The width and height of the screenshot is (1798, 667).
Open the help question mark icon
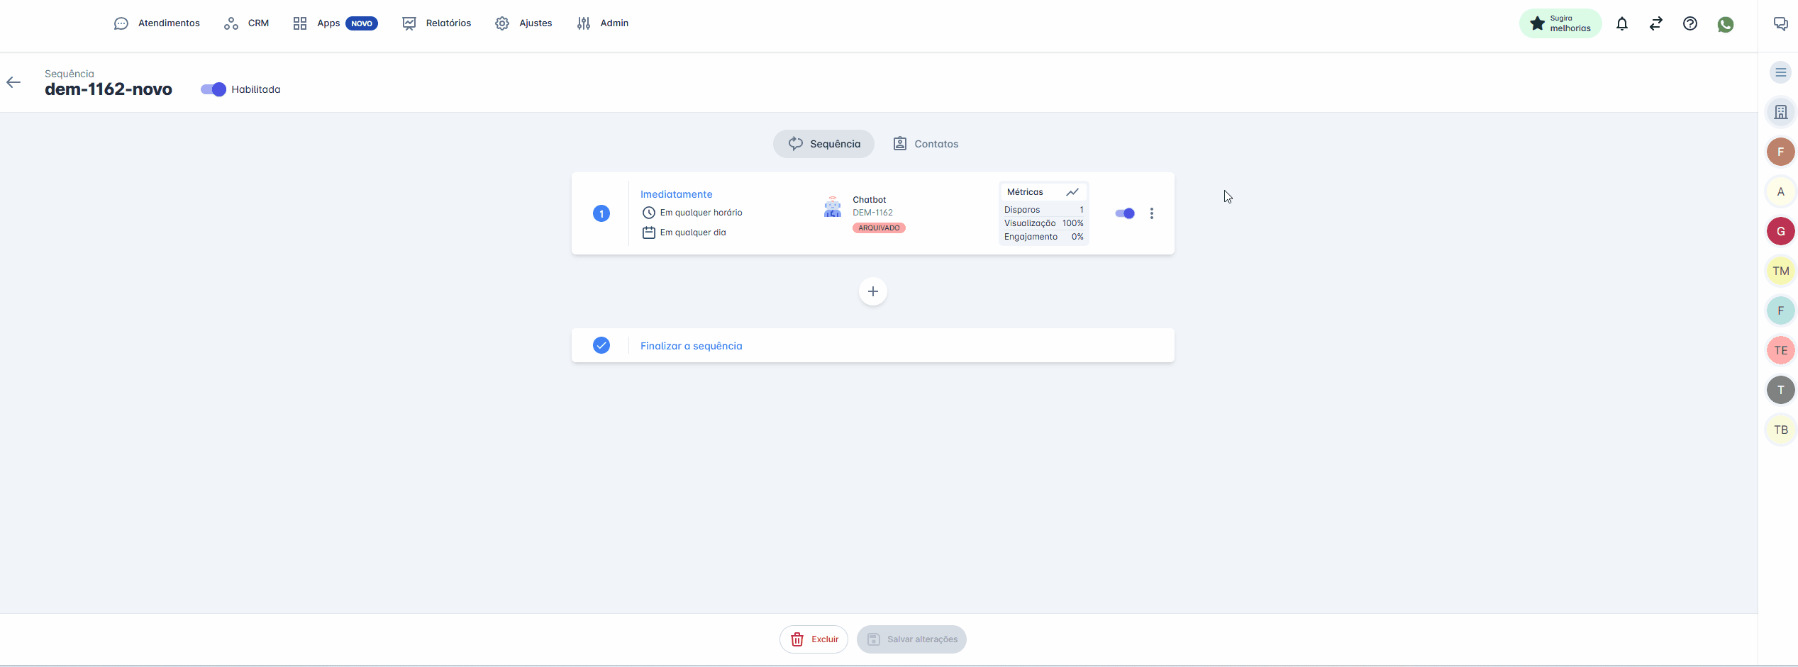click(x=1689, y=23)
